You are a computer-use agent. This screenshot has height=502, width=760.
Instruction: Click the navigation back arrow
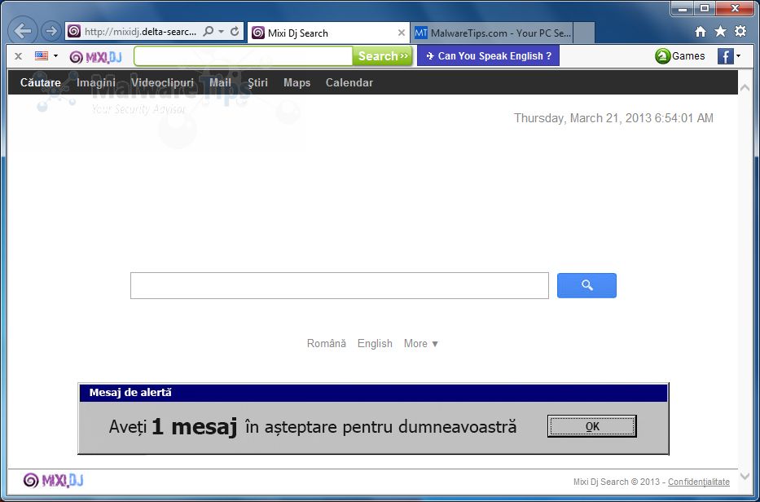click(22, 30)
